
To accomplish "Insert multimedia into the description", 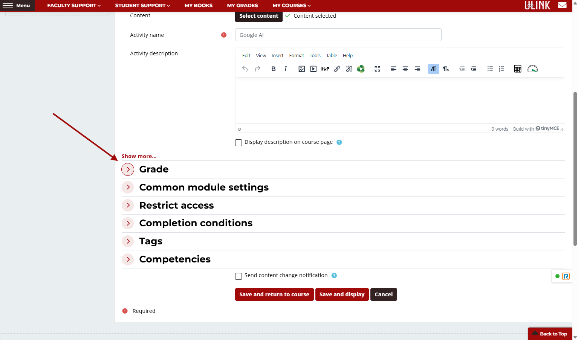I will [313, 69].
